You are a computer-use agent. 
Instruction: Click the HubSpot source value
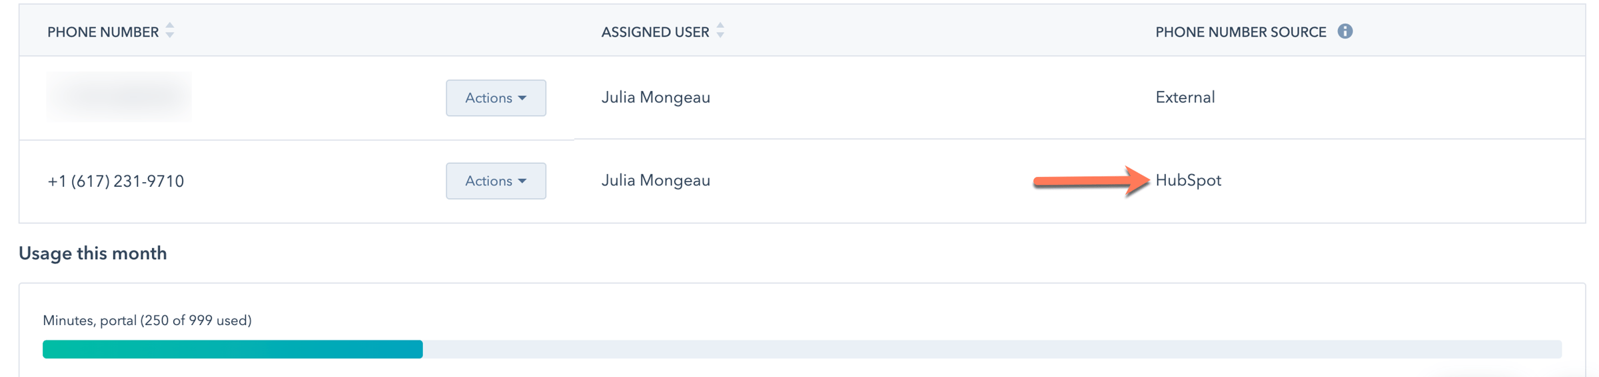pyautogui.click(x=1188, y=180)
